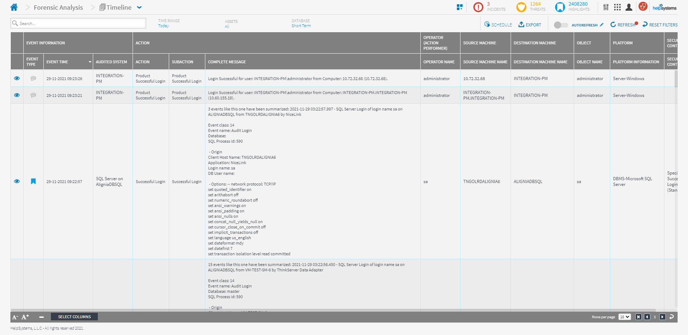Open comment bubble for 09:23:26 event
The width and height of the screenshot is (688, 335).
(33, 78)
